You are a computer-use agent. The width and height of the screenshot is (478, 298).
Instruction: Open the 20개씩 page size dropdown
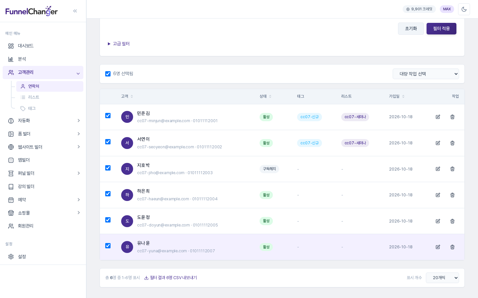442,278
